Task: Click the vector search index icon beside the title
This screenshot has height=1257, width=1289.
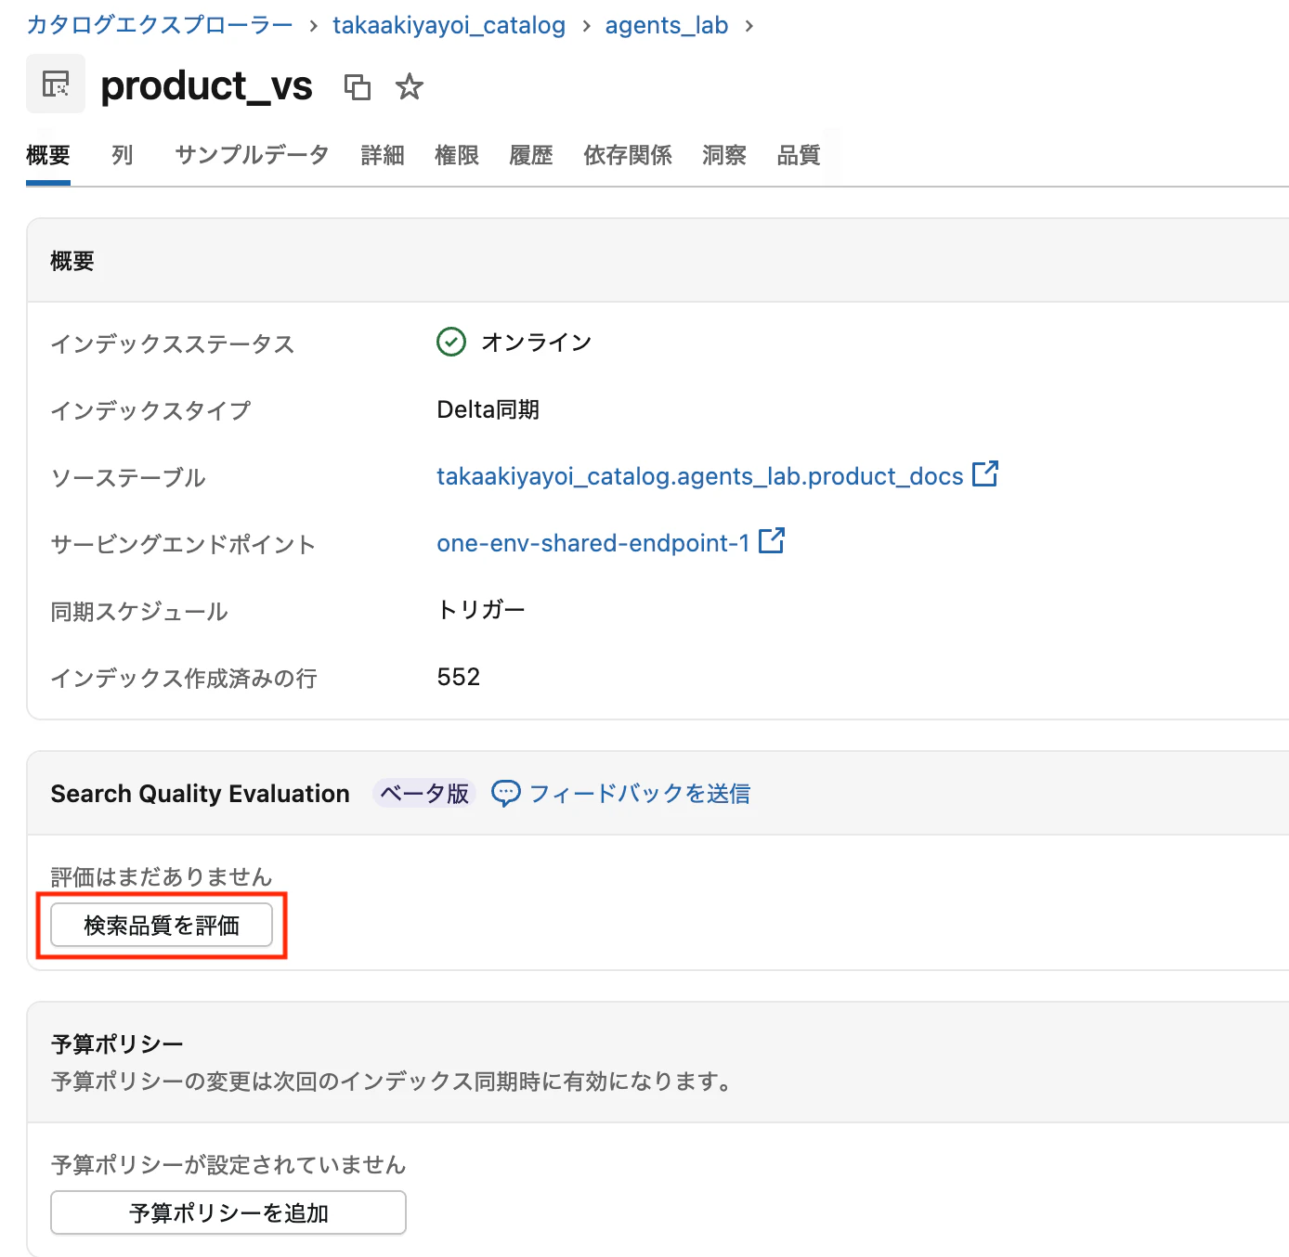Action: [55, 84]
